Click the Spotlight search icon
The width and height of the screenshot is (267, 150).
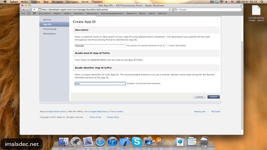click(262, 2)
